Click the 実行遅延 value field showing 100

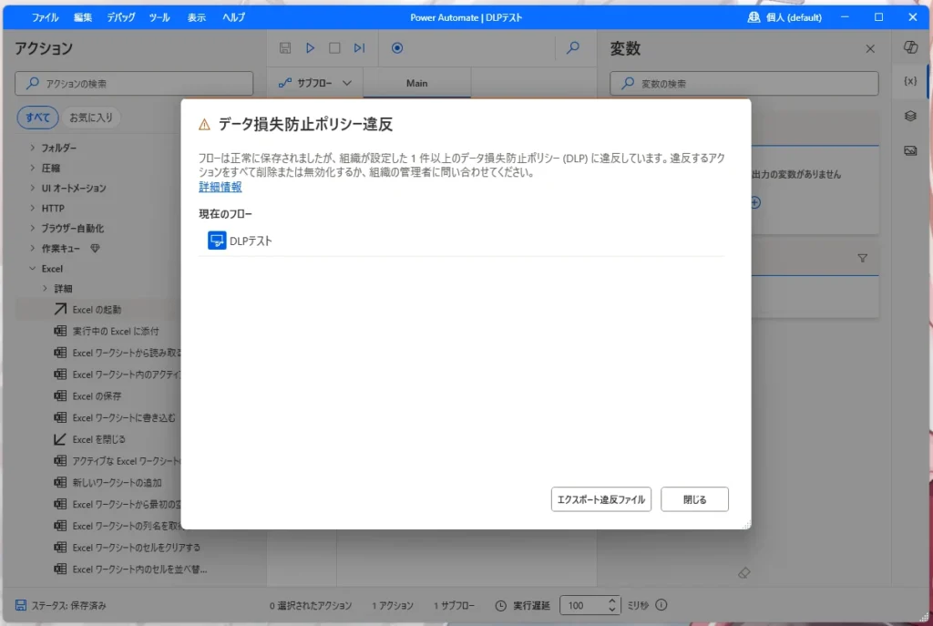pyautogui.click(x=582, y=605)
